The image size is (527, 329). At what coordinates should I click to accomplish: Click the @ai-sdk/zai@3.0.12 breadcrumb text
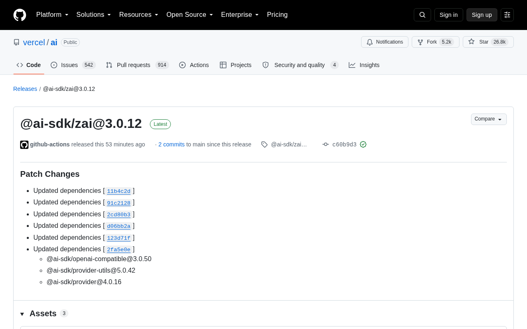pos(69,89)
